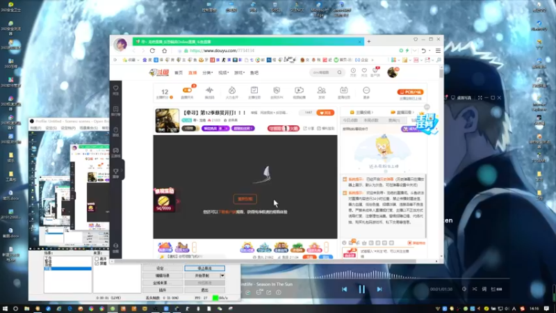Pause music in the player

click(361, 289)
